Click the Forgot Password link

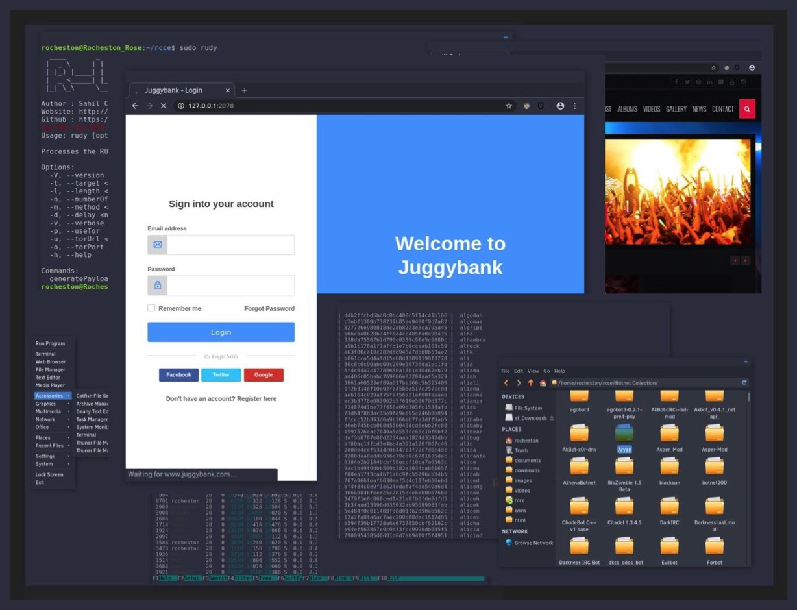(x=269, y=308)
